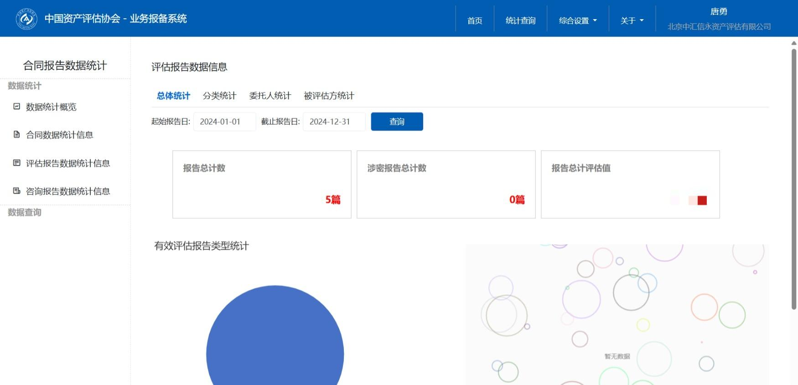Click the association logo icon in header

click(26, 19)
